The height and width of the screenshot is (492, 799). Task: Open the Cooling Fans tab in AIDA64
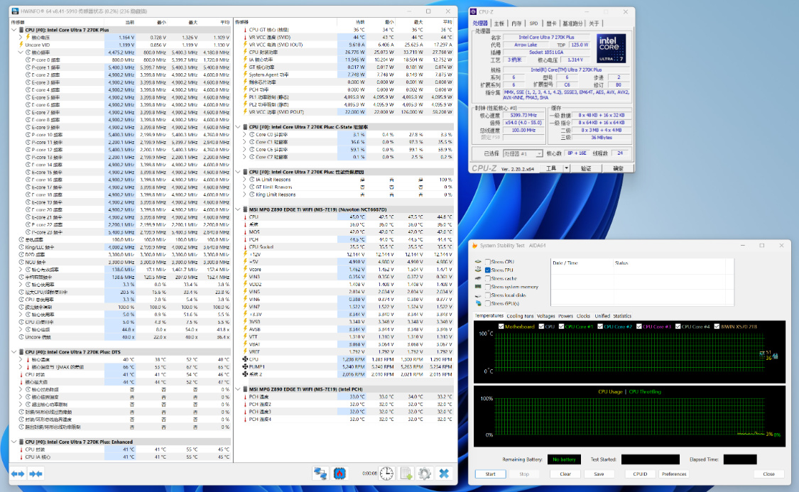pyautogui.click(x=521, y=316)
